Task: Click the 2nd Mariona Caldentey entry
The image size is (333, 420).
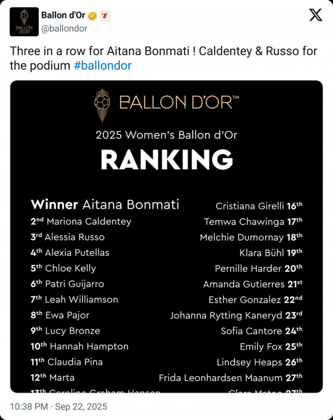Action: pyautogui.click(x=81, y=221)
